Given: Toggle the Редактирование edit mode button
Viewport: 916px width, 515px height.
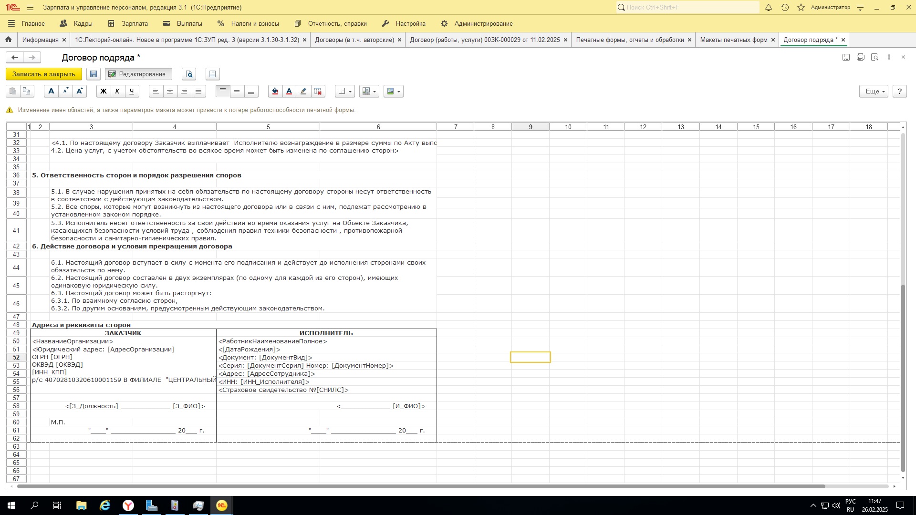Looking at the screenshot, I should coord(138,74).
